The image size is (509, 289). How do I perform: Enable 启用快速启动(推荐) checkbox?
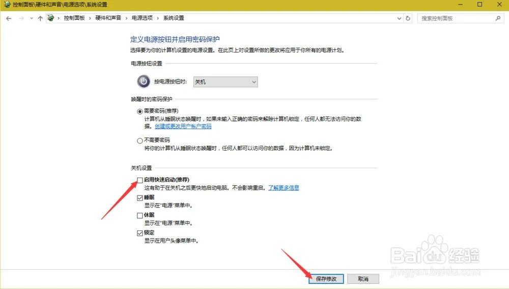click(140, 180)
